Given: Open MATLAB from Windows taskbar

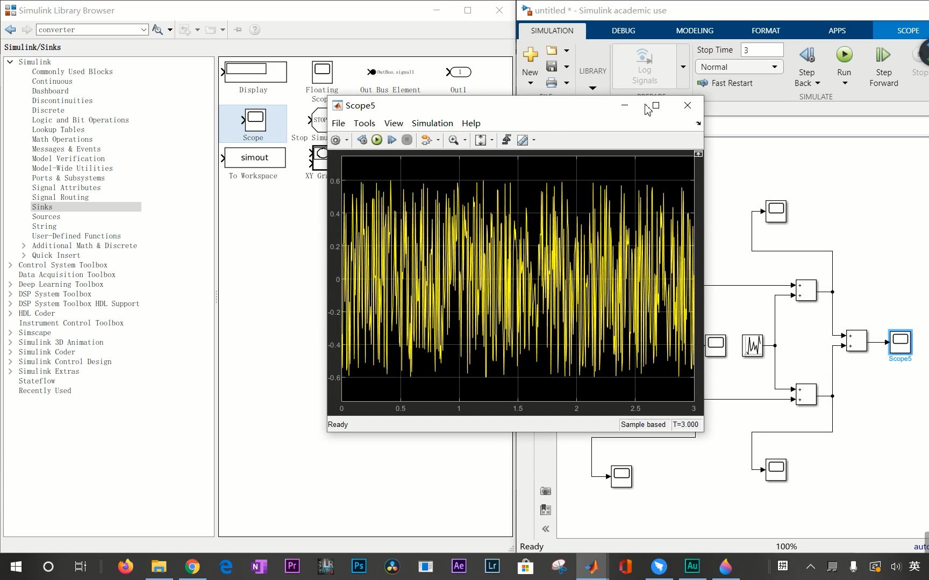Looking at the screenshot, I should coord(591,567).
